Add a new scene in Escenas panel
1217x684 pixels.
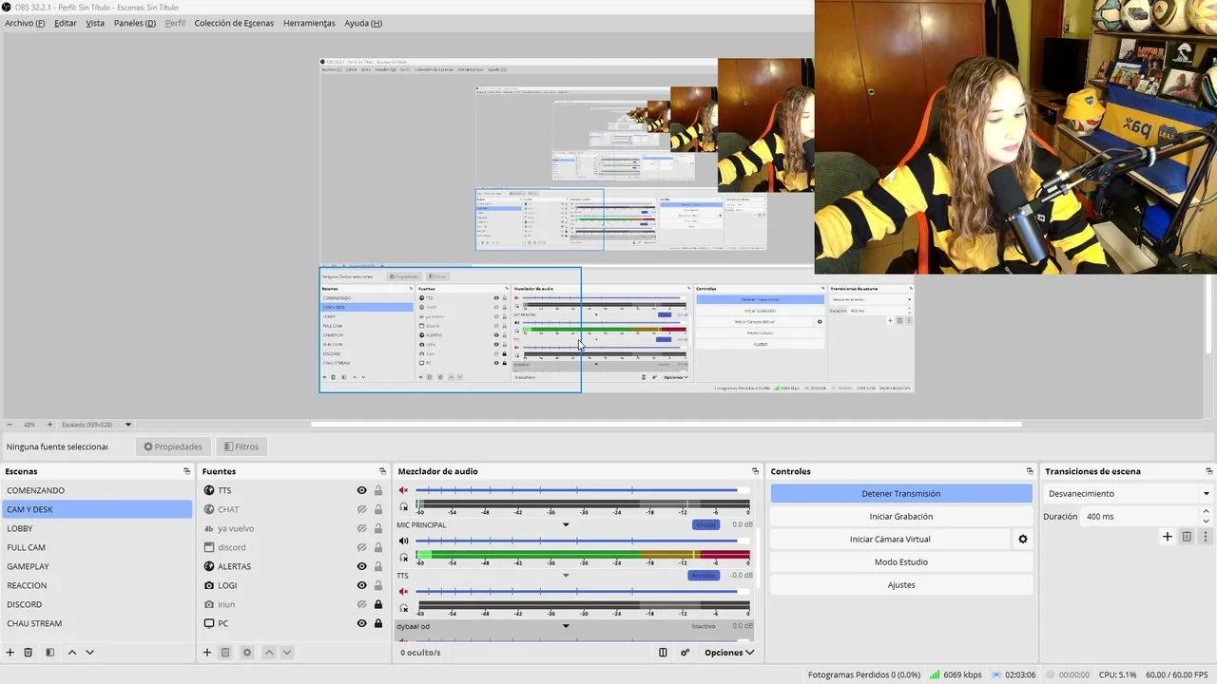10,653
